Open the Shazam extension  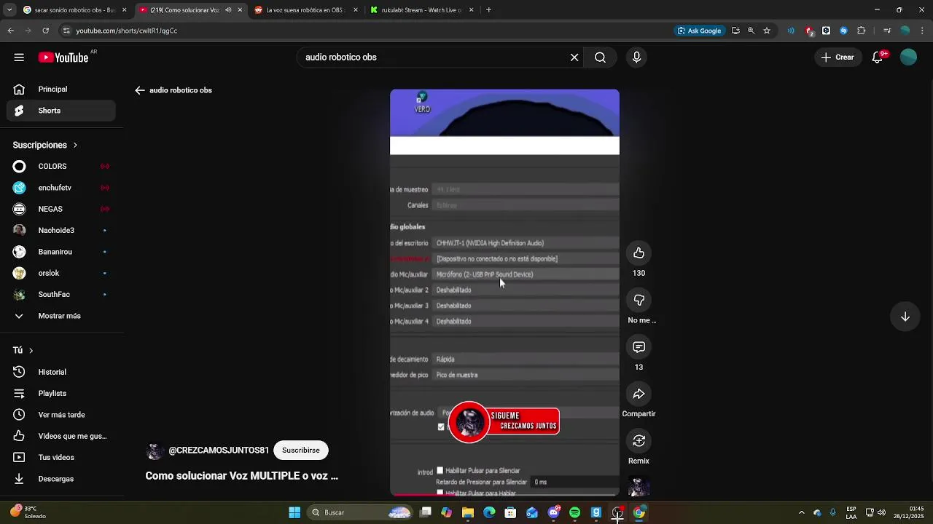pos(843,31)
